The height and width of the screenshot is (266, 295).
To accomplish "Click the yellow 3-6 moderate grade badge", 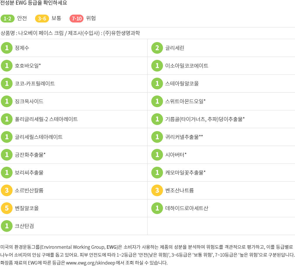I will 42,18.
